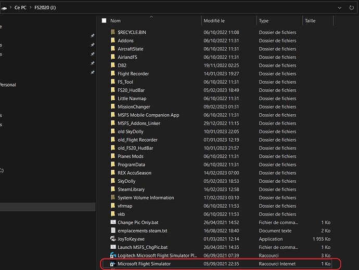Image resolution: width=359 pixels, height=270 pixels.
Task: Select the old_Flight Recorder folder
Action: (x=137, y=140)
